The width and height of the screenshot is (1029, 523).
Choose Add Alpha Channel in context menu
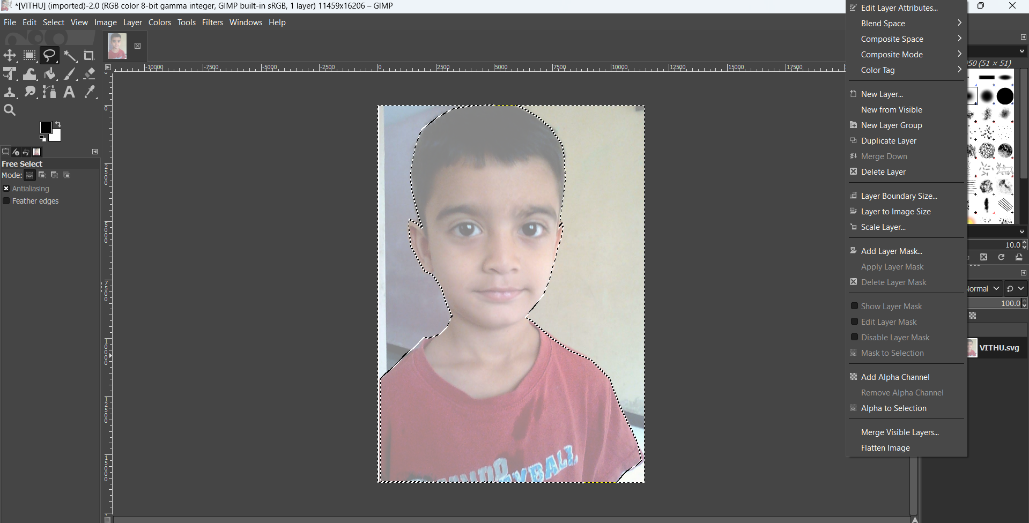click(x=906, y=377)
